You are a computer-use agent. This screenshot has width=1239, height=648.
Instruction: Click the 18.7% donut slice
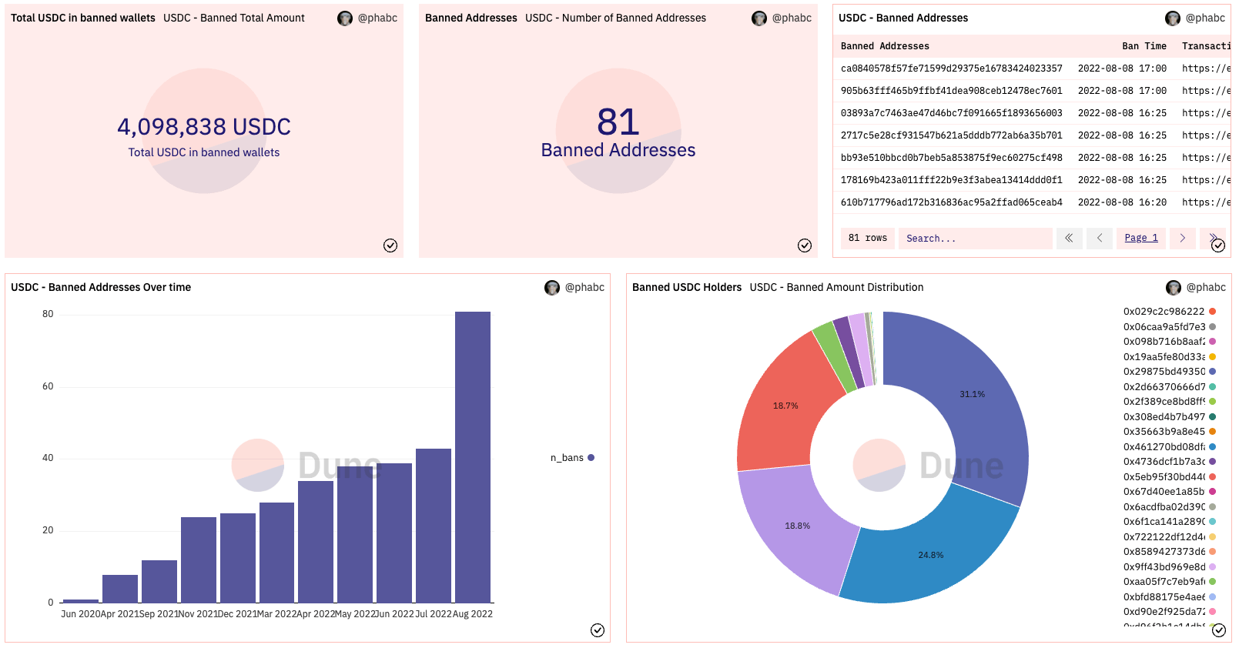coord(785,406)
